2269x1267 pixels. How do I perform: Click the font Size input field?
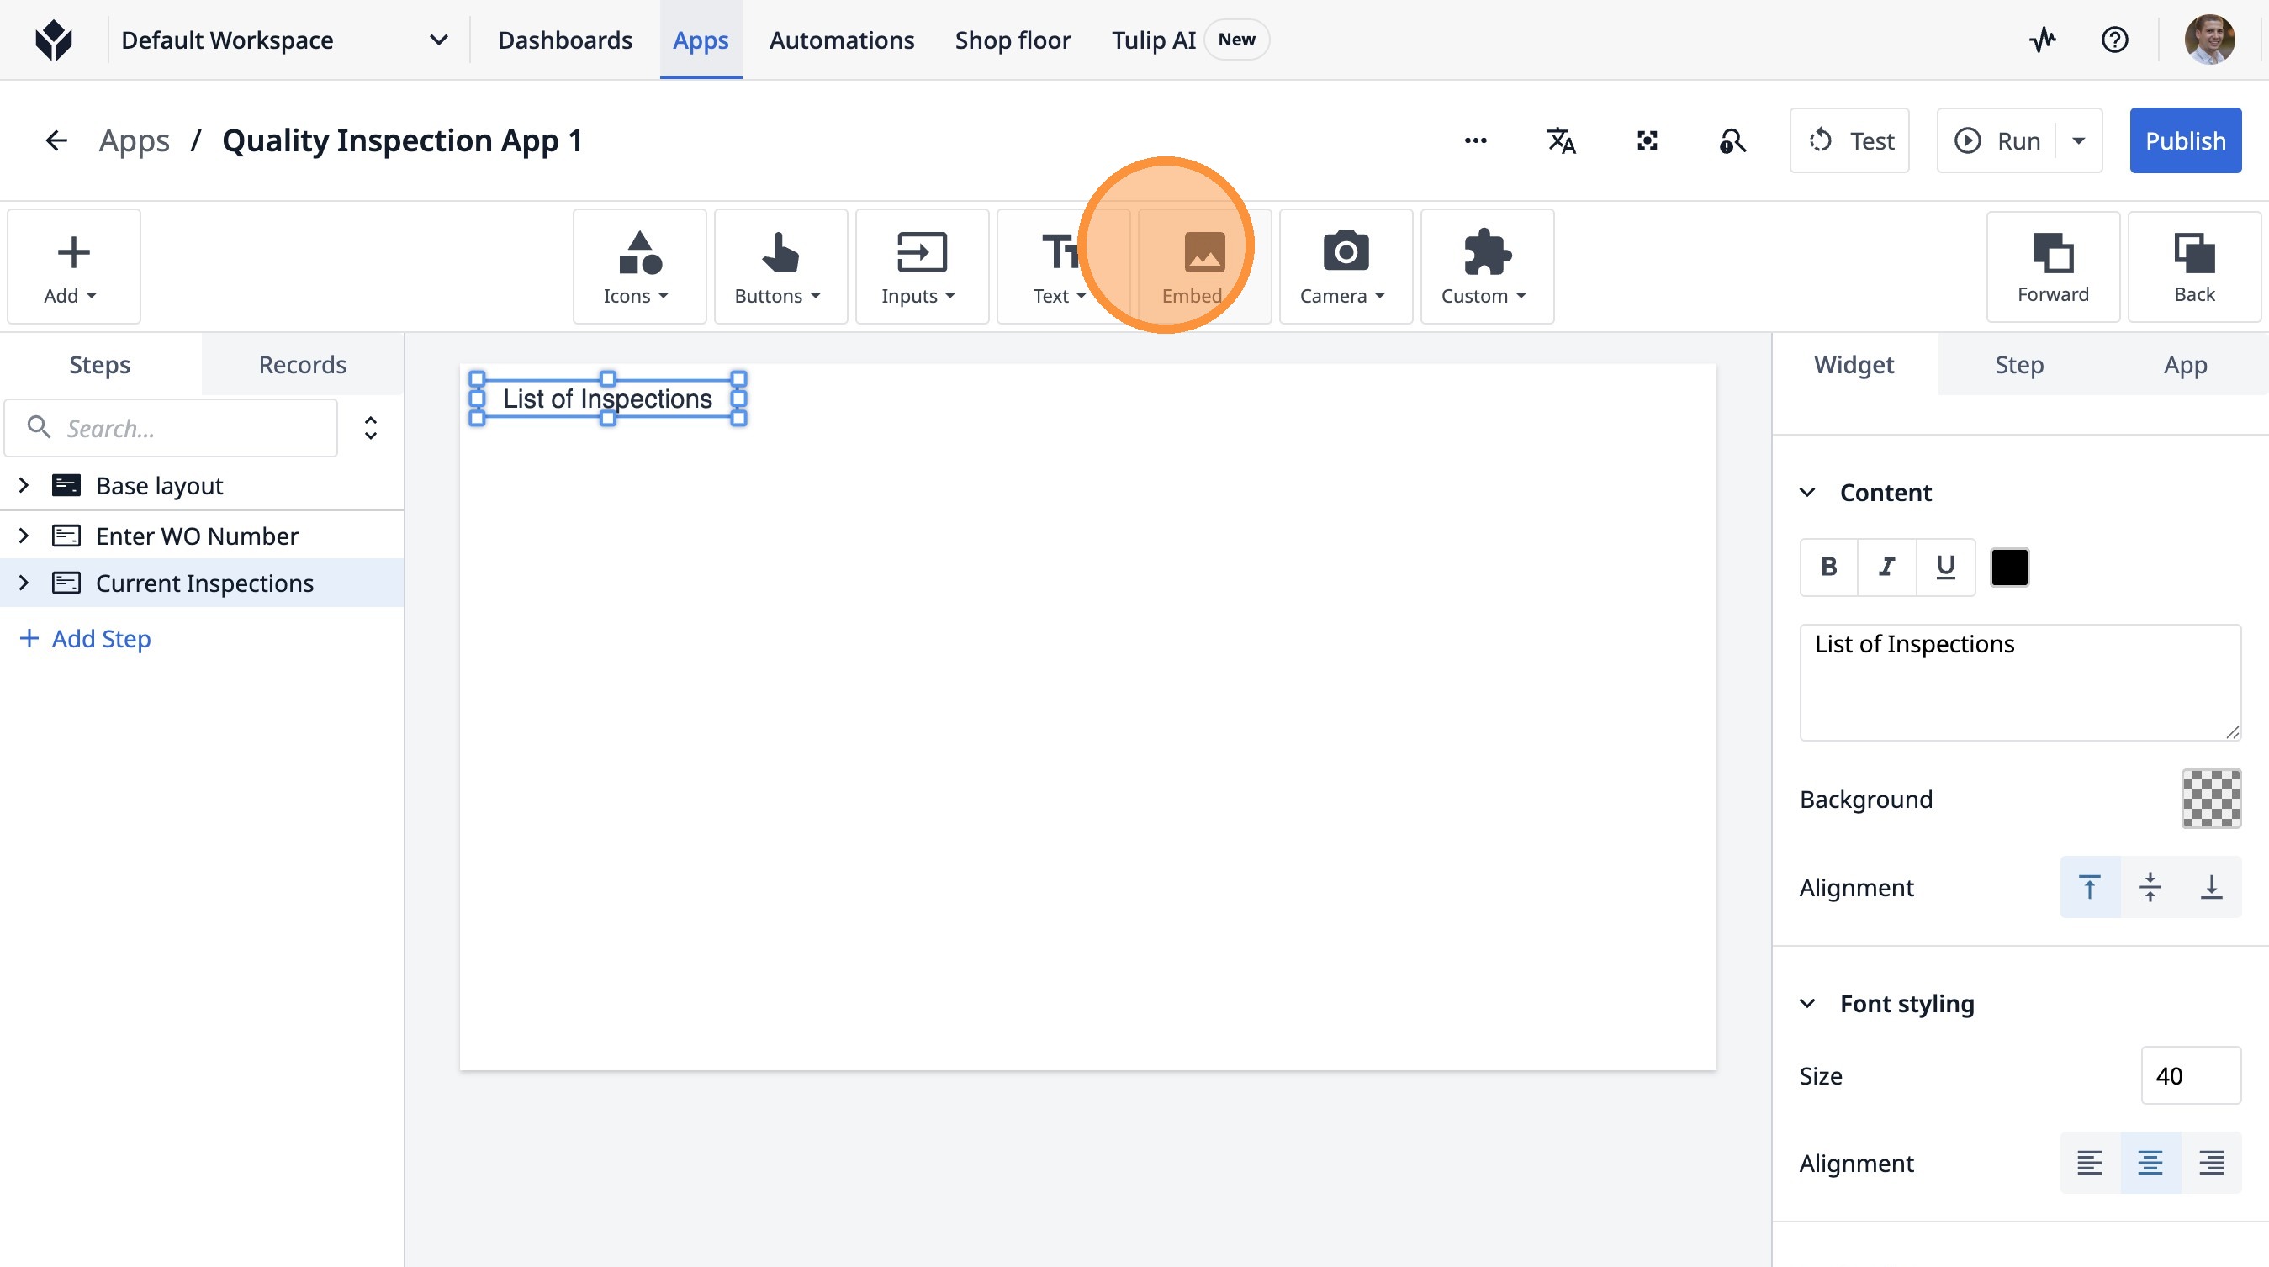(2190, 1075)
